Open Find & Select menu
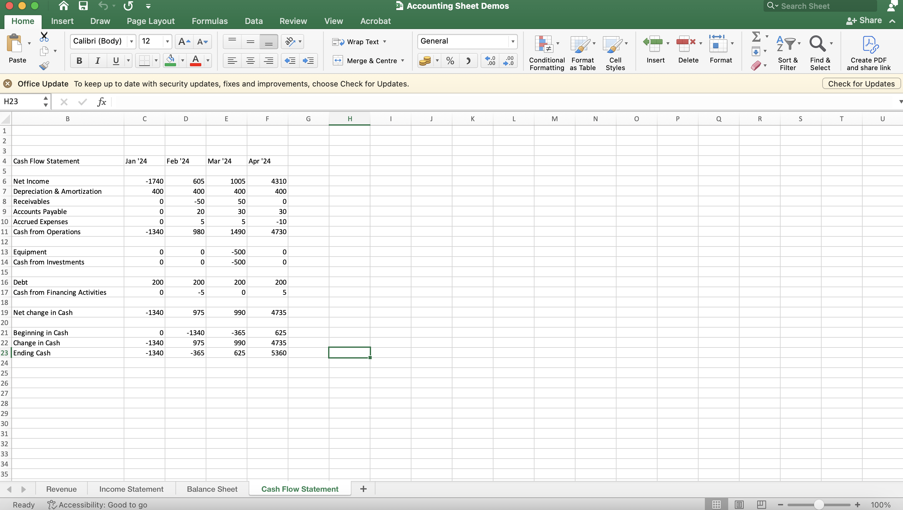Image resolution: width=903 pixels, height=510 pixels. [820, 53]
